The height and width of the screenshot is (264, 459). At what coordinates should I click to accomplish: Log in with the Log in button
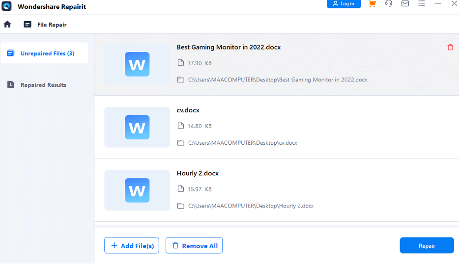point(344,4)
